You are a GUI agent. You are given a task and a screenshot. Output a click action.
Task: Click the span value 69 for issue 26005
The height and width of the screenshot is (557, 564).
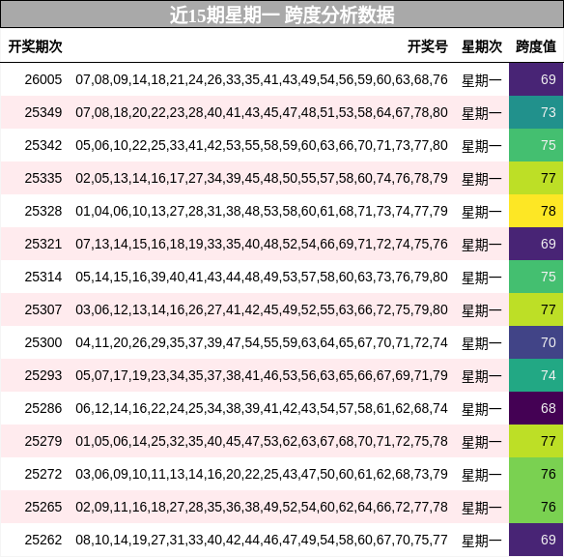(536, 79)
